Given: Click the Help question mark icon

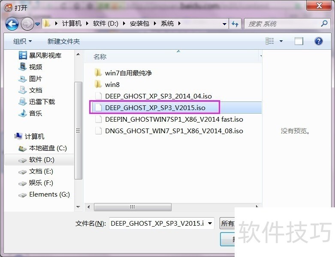Looking at the screenshot, I should pos(318,41).
